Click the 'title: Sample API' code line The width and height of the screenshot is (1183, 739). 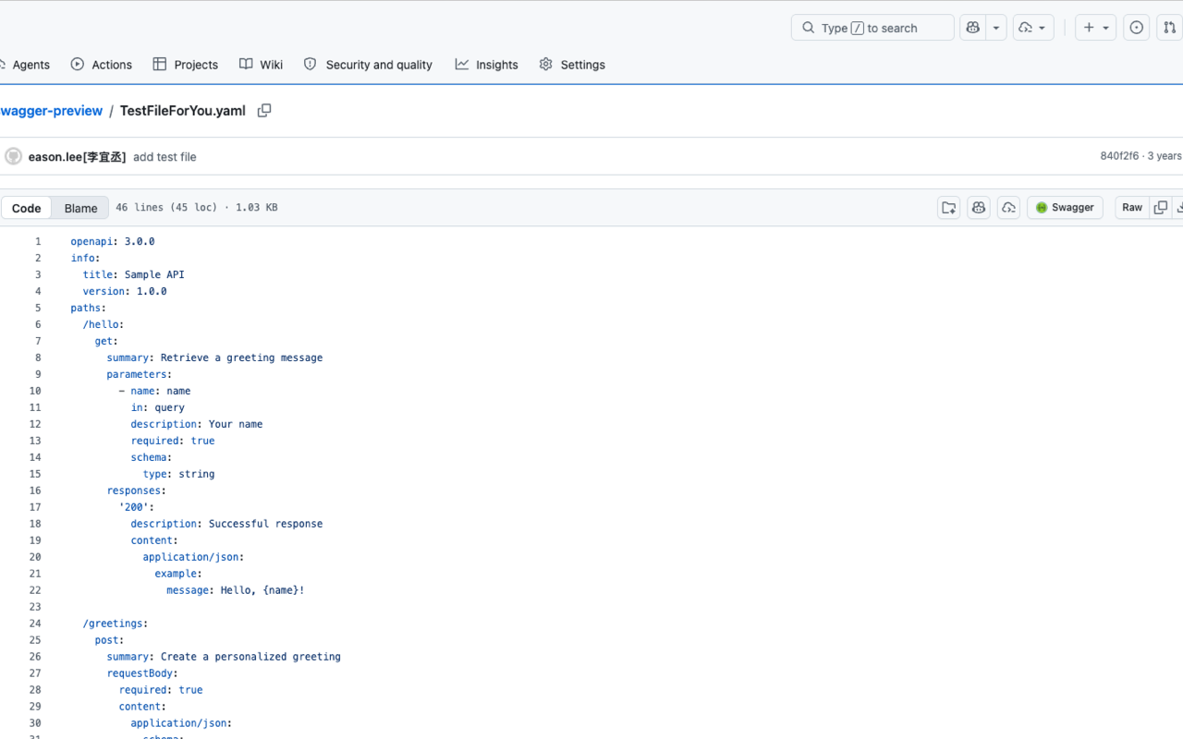pos(133,274)
